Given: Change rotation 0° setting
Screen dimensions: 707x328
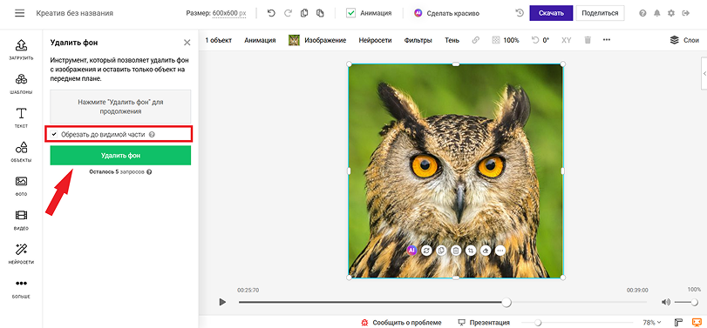Looking at the screenshot, I should click(x=540, y=40).
